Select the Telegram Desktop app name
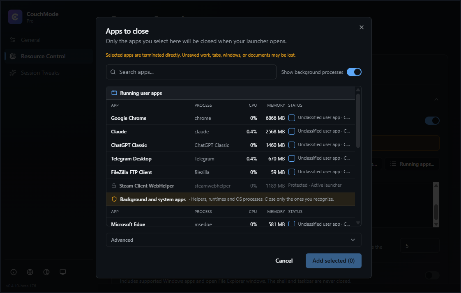The width and height of the screenshot is (461, 293). click(131, 158)
